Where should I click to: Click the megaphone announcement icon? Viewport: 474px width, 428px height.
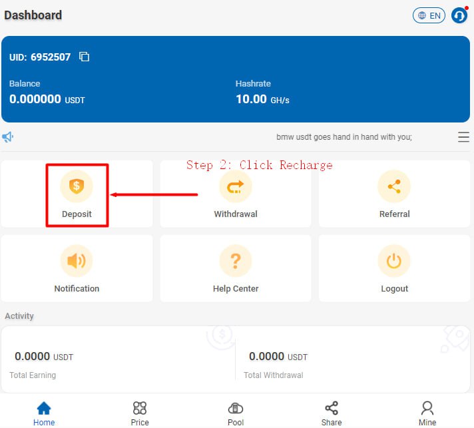coord(8,137)
